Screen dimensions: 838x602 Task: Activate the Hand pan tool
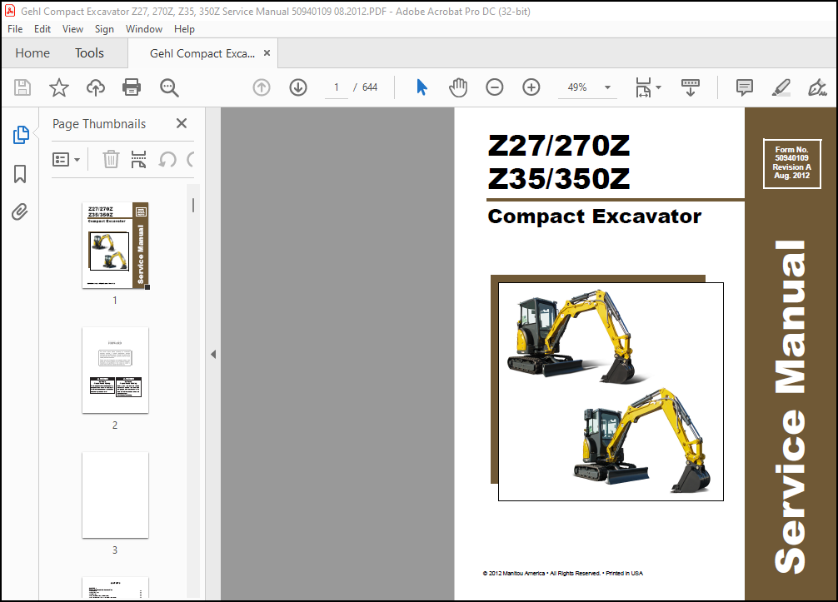point(458,87)
